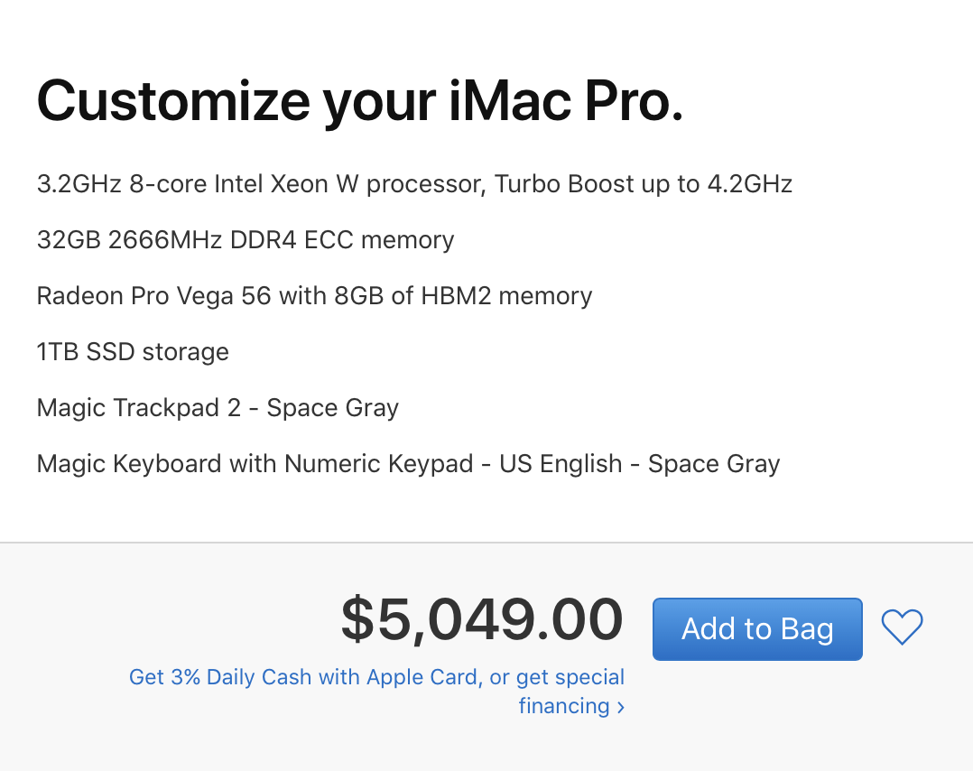The width and height of the screenshot is (973, 771).
Task: Add the iMac Pro to Bag
Action: (x=757, y=629)
